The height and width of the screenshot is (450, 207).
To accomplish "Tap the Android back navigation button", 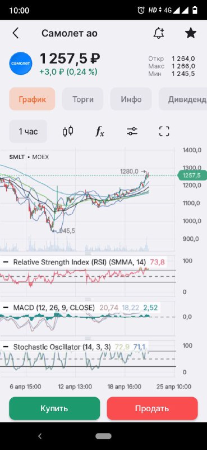I will 40,436.
